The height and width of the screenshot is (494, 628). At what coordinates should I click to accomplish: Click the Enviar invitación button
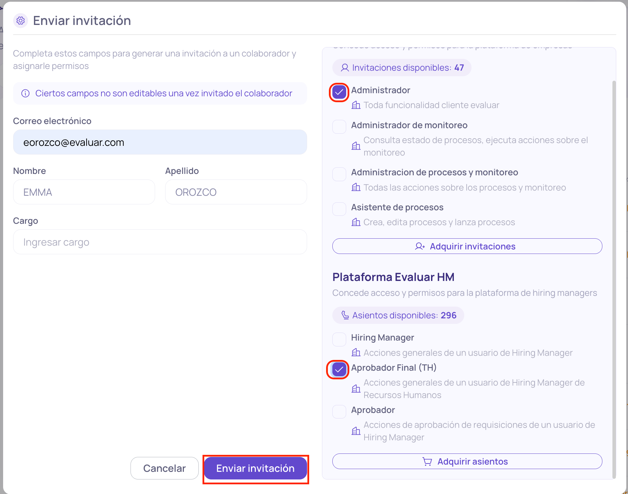(255, 468)
